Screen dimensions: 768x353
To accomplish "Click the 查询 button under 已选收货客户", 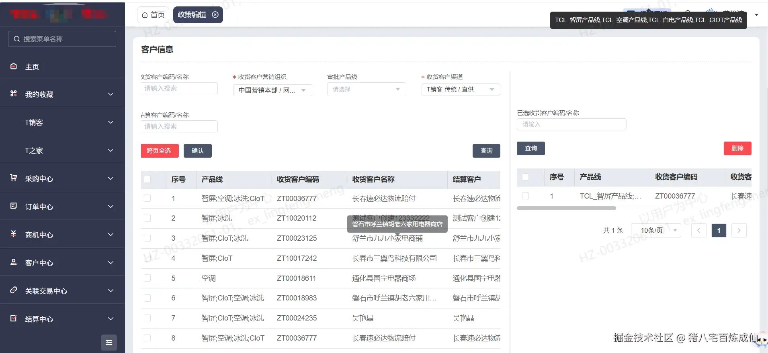I will pyautogui.click(x=531, y=148).
